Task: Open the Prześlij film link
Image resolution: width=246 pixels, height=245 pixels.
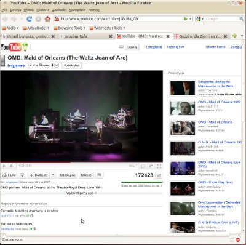Action: (x=175, y=47)
